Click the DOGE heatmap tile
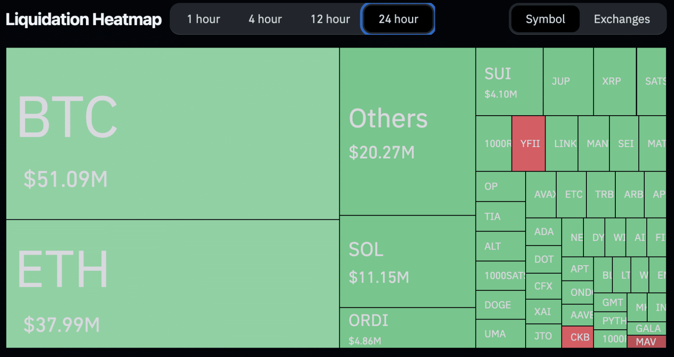Viewport: 674px width, 357px height. pyautogui.click(x=501, y=305)
